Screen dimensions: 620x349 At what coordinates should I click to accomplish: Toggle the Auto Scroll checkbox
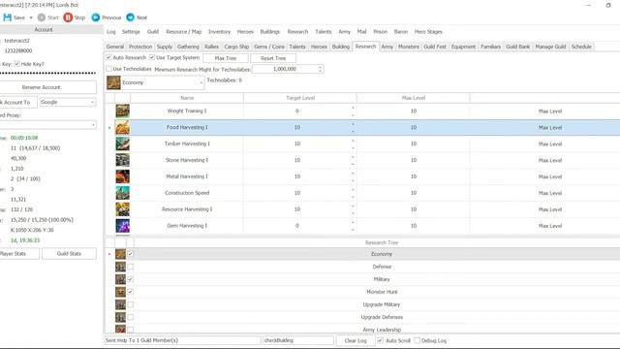pos(381,340)
